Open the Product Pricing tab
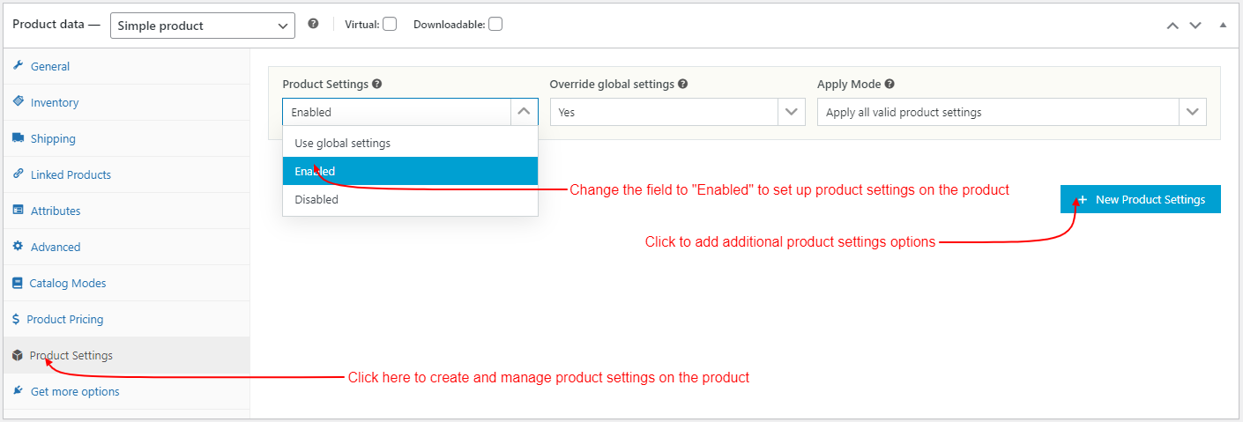This screenshot has height=422, width=1243. tap(125, 319)
